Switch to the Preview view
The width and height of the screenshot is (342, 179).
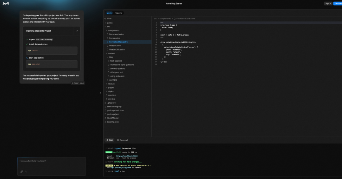click(x=118, y=13)
